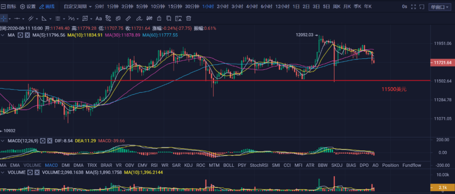Open the VOLUME indicator gear settings

click(x=30, y=172)
